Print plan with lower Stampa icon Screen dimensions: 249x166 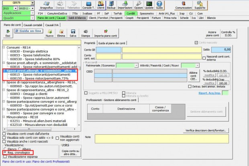tap(86, 33)
